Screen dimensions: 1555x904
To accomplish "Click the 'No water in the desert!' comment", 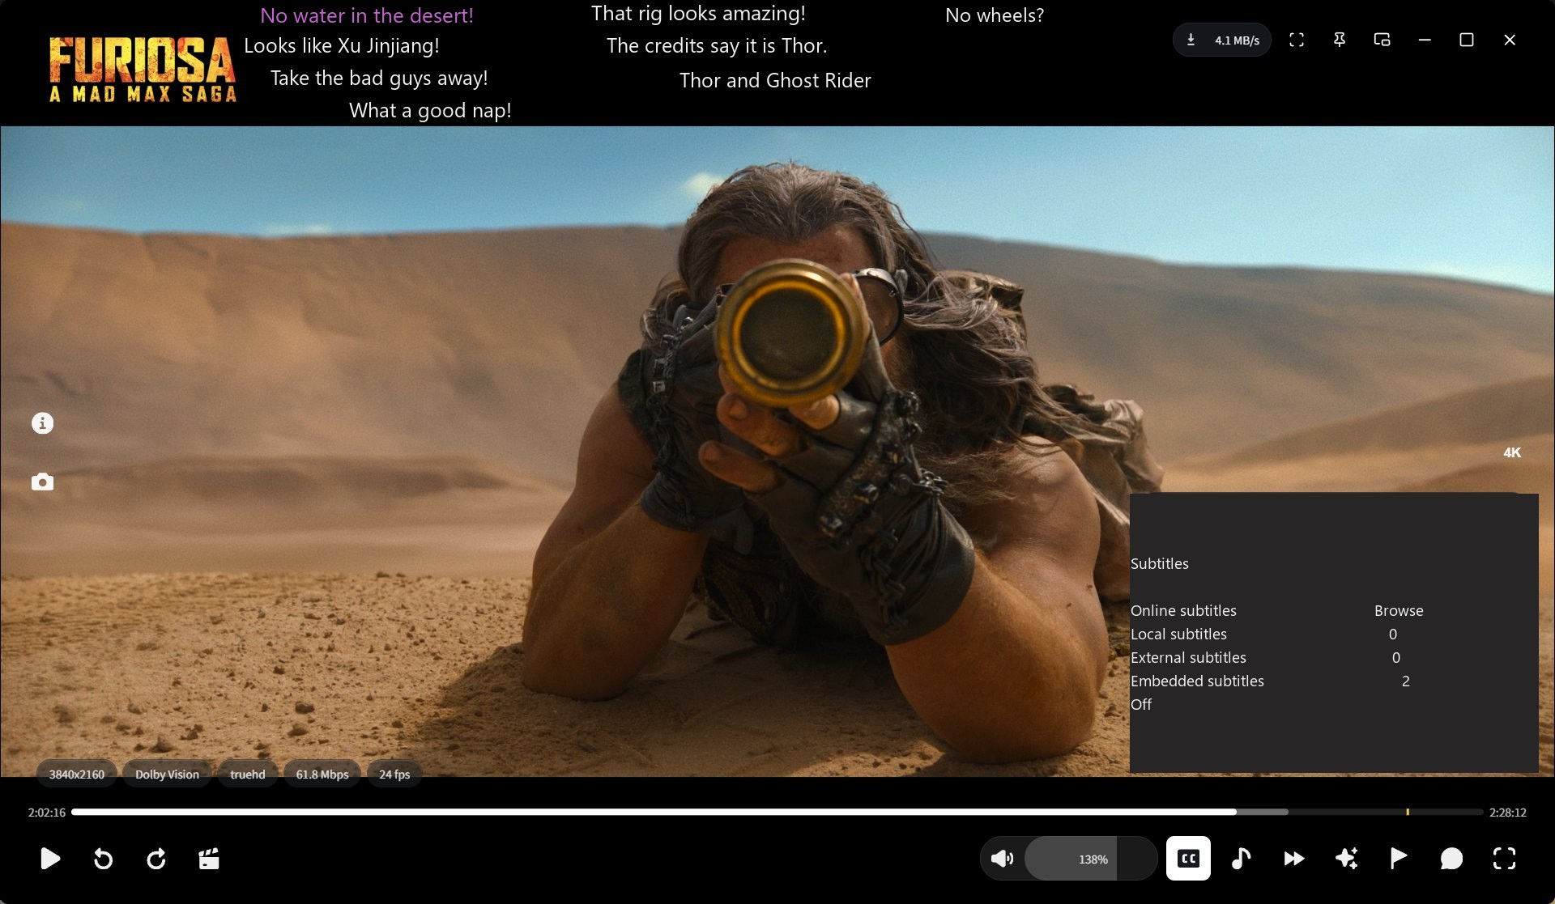I will (x=367, y=15).
